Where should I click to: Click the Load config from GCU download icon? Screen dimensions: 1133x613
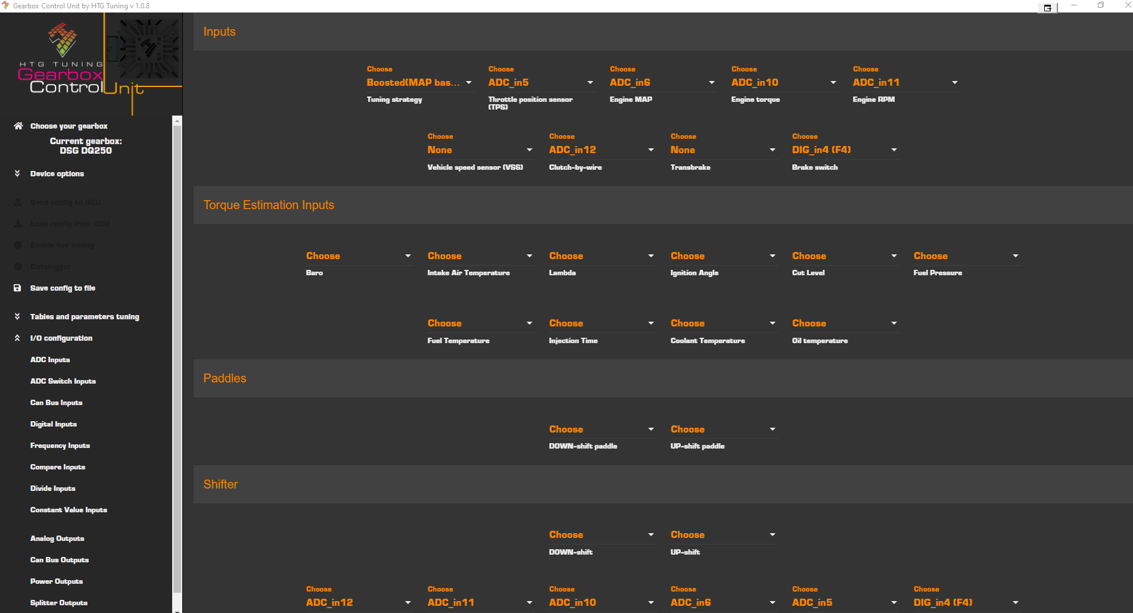pos(17,224)
